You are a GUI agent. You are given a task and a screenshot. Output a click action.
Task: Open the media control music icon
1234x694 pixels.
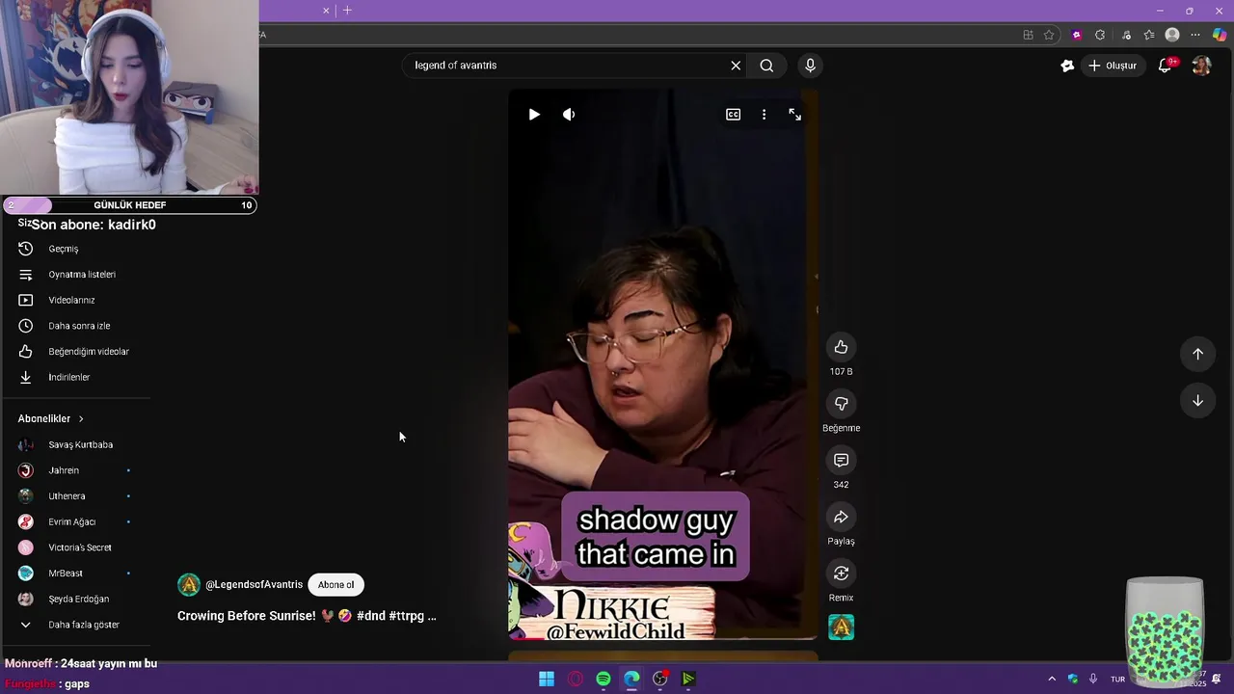[1126, 35]
